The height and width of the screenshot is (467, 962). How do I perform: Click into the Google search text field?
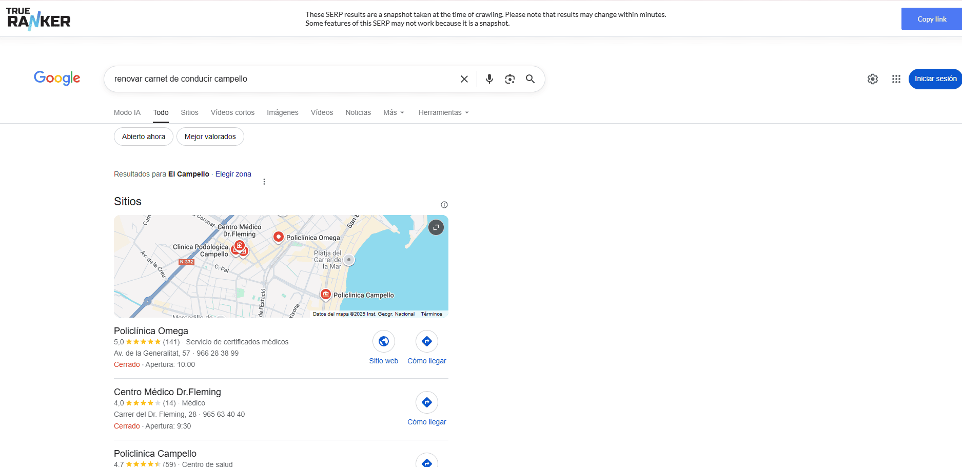point(282,79)
